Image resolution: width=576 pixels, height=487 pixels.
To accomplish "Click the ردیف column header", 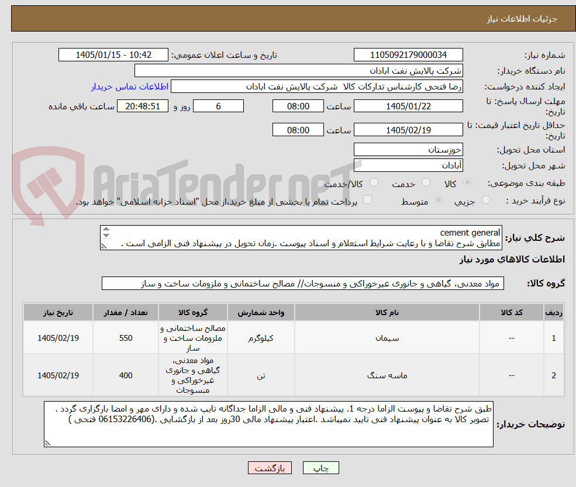I will pyautogui.click(x=554, y=313).
